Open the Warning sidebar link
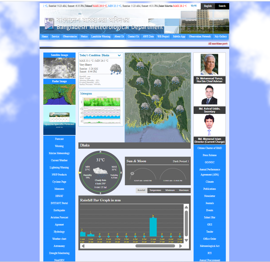This screenshot has width=270, height=262. (59, 146)
